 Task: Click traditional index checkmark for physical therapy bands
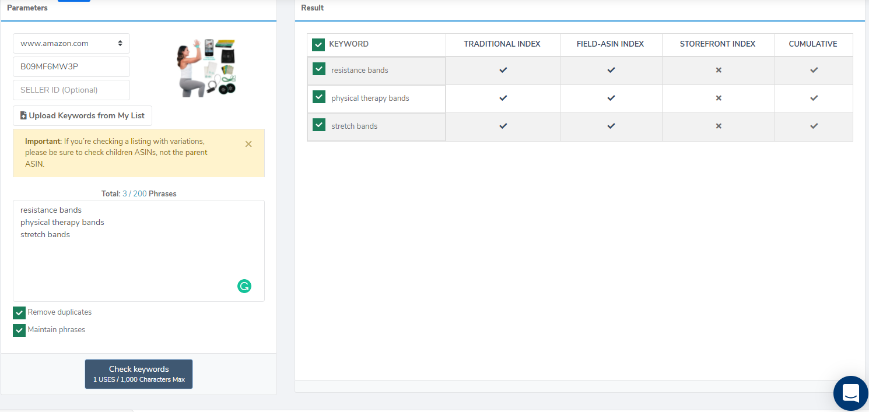503,98
